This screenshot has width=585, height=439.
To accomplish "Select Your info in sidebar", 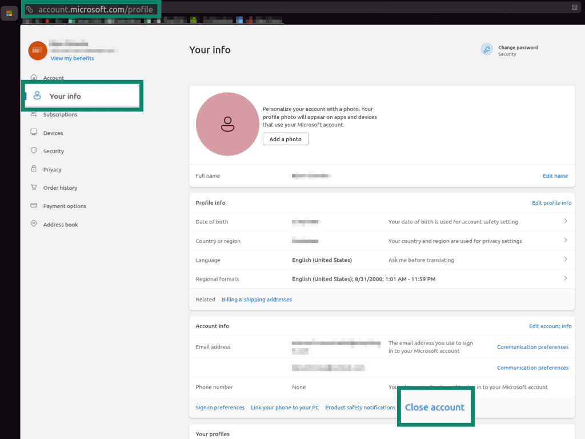I will [x=82, y=96].
